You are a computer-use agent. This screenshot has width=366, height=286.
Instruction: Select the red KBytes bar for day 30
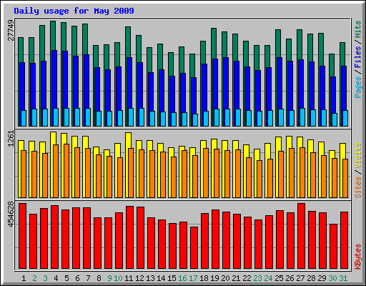tap(333, 247)
